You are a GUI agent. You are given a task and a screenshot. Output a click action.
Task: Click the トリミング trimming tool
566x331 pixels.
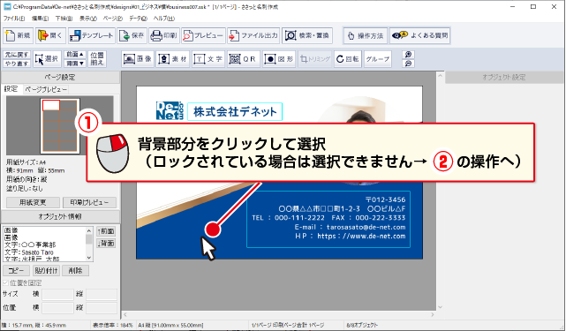[314, 59]
